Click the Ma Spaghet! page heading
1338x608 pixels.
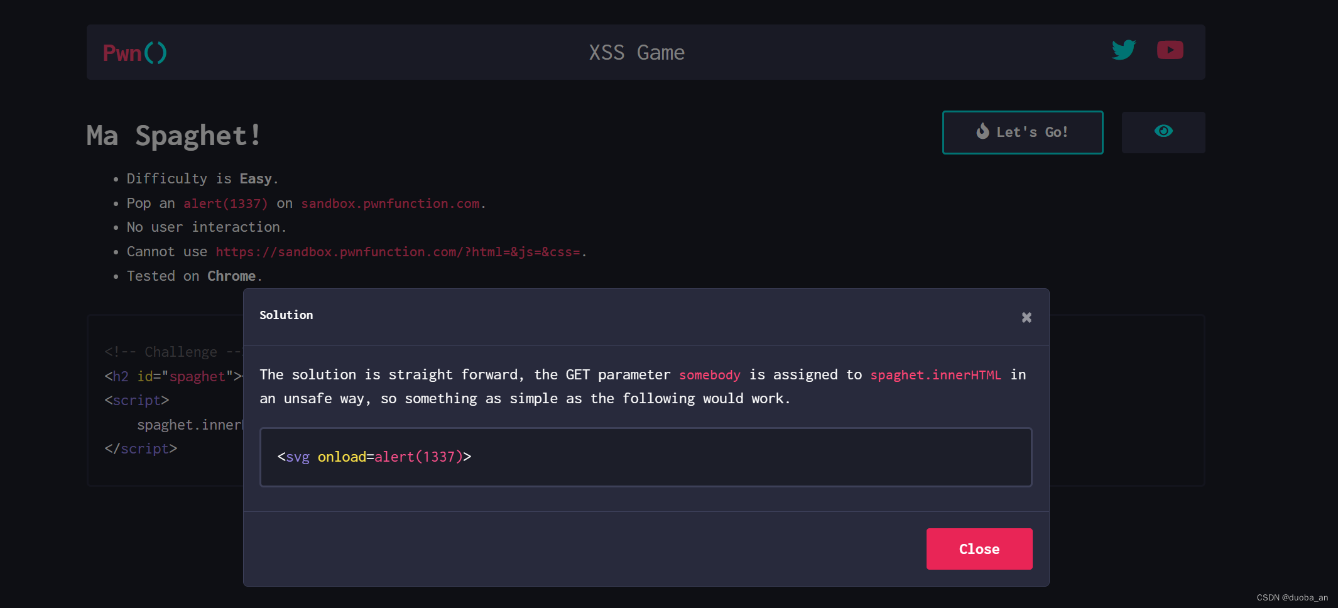174,134
